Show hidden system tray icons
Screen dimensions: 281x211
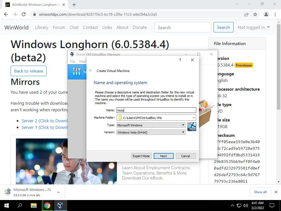(232, 206)
